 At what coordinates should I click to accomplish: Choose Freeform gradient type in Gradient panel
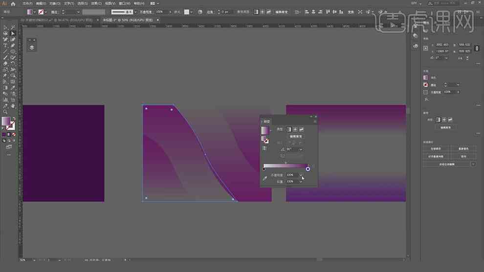tap(302, 129)
